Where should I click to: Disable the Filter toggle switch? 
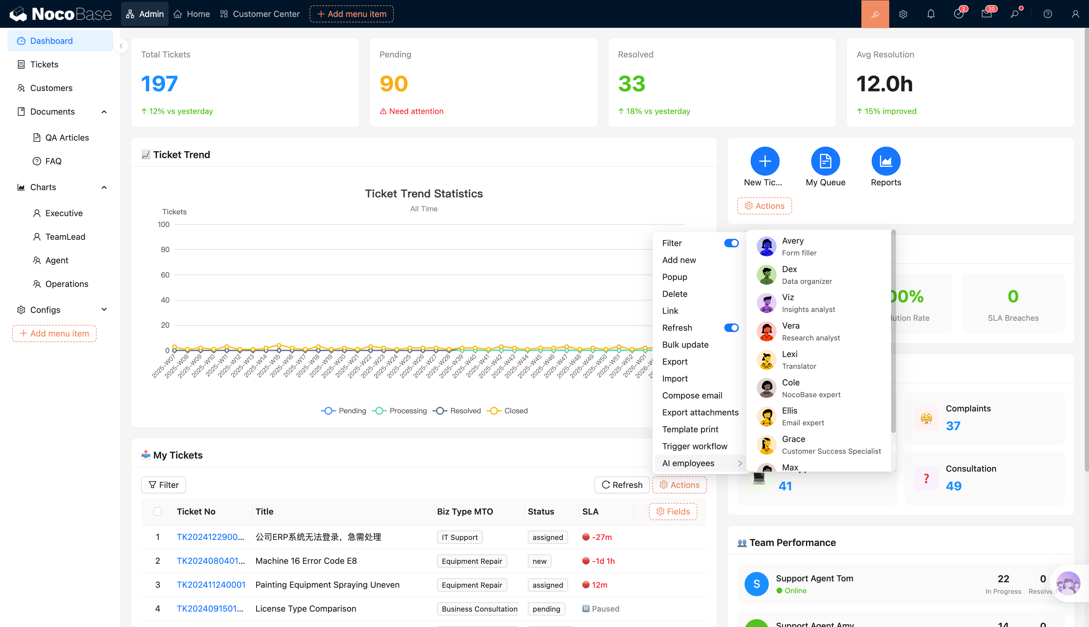point(731,243)
